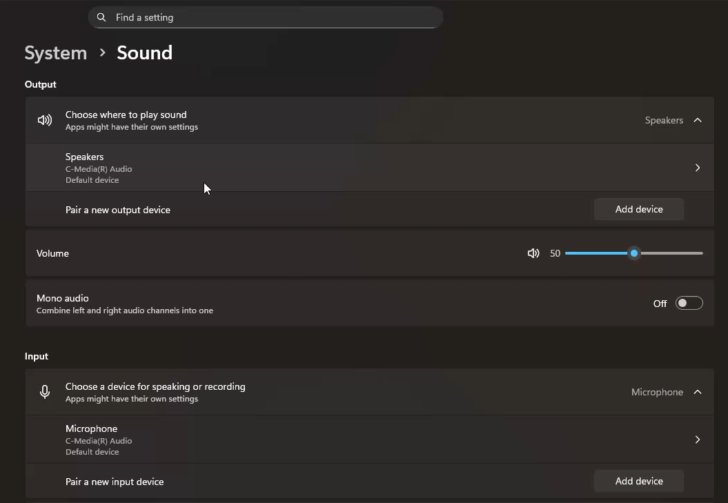Click the collapse chevron next to Microphone input
This screenshot has height=503, width=728.
(697, 391)
